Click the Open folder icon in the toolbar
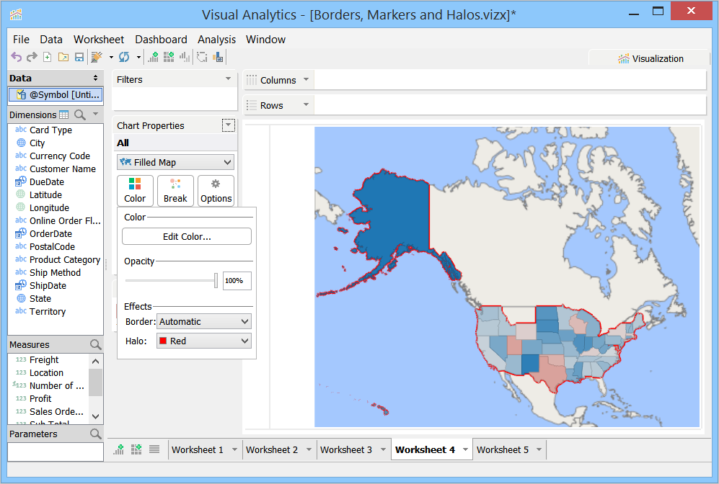 63,57
